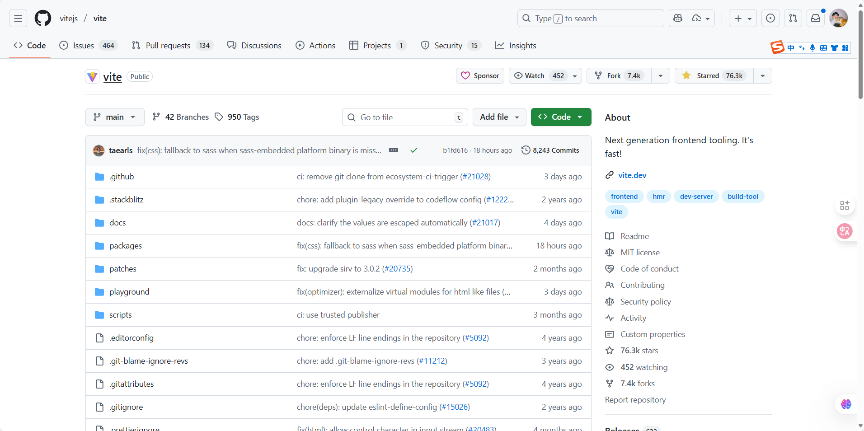Click the T-shirt skin icon in IME toolbar

pyautogui.click(x=834, y=48)
